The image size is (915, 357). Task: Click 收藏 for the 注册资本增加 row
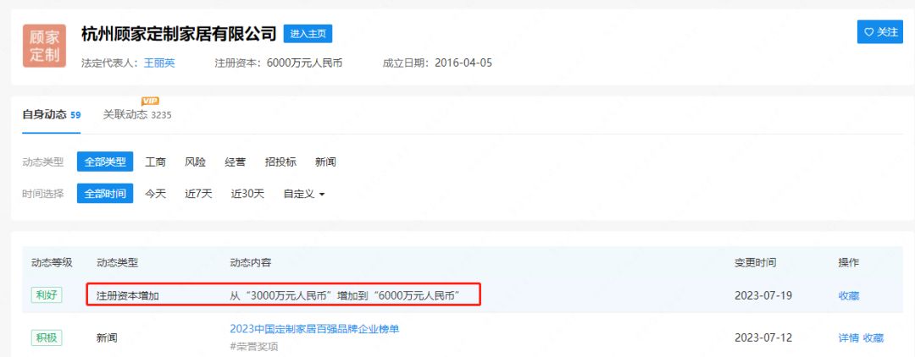tap(849, 296)
